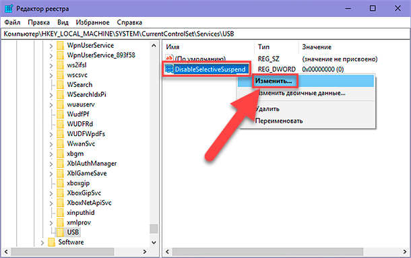Image resolution: width=411 pixels, height=258 pixels.
Task: Click the WUDFWpdFs folder icon
Action: [60, 134]
